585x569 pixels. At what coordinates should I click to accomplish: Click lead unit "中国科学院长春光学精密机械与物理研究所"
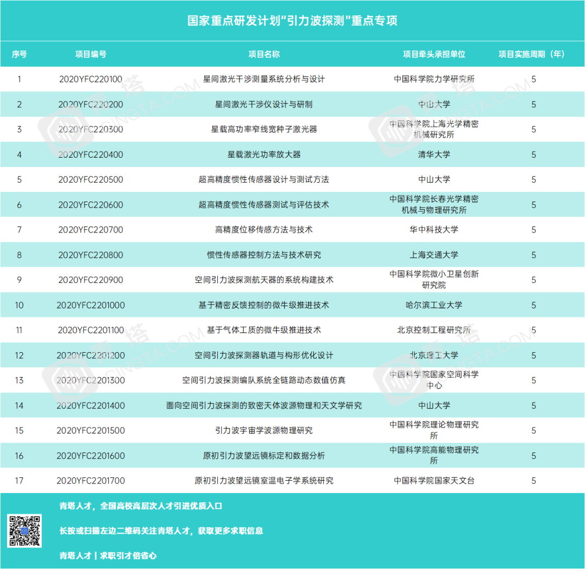434,205
